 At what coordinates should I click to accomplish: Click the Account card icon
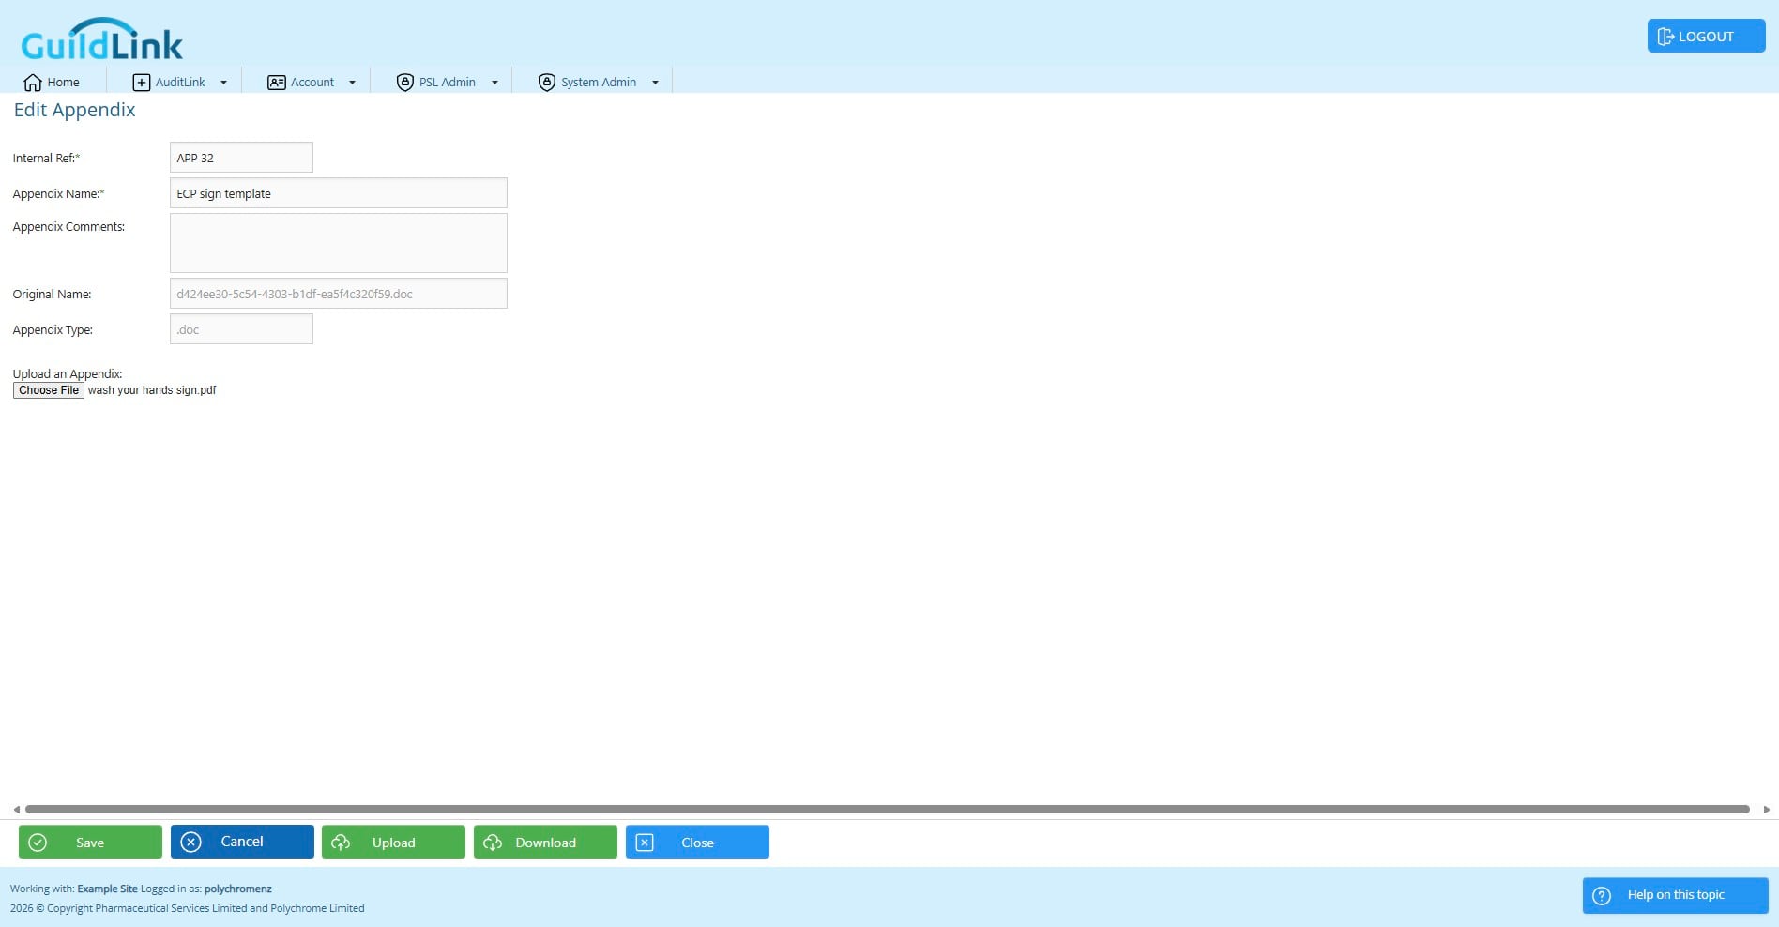pyautogui.click(x=277, y=83)
